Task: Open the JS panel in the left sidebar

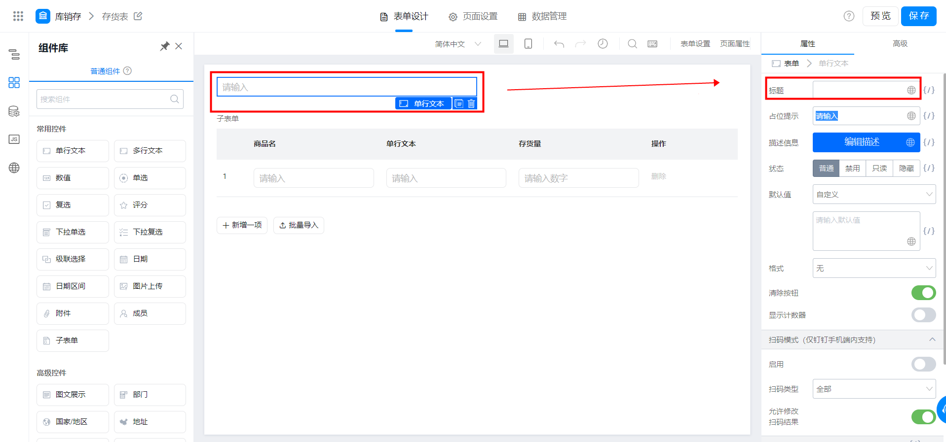Action: (14, 139)
